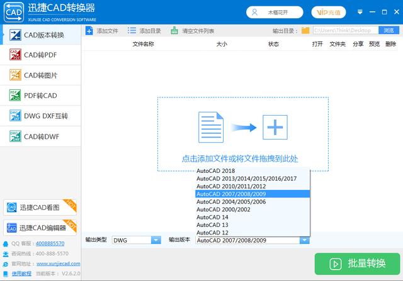Click 点击添加文件或将文件拖拽到此处 text
This screenshot has height=281, width=403.
[x=240, y=158]
